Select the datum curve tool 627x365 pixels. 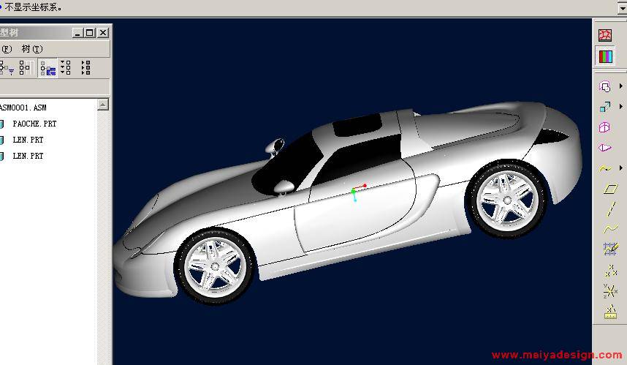611,228
